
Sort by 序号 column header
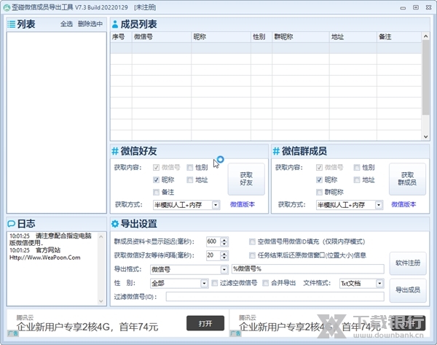pyautogui.click(x=121, y=37)
